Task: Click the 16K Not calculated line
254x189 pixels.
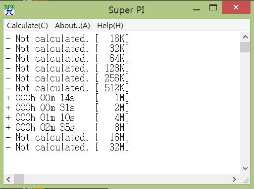Action: tap(67, 38)
